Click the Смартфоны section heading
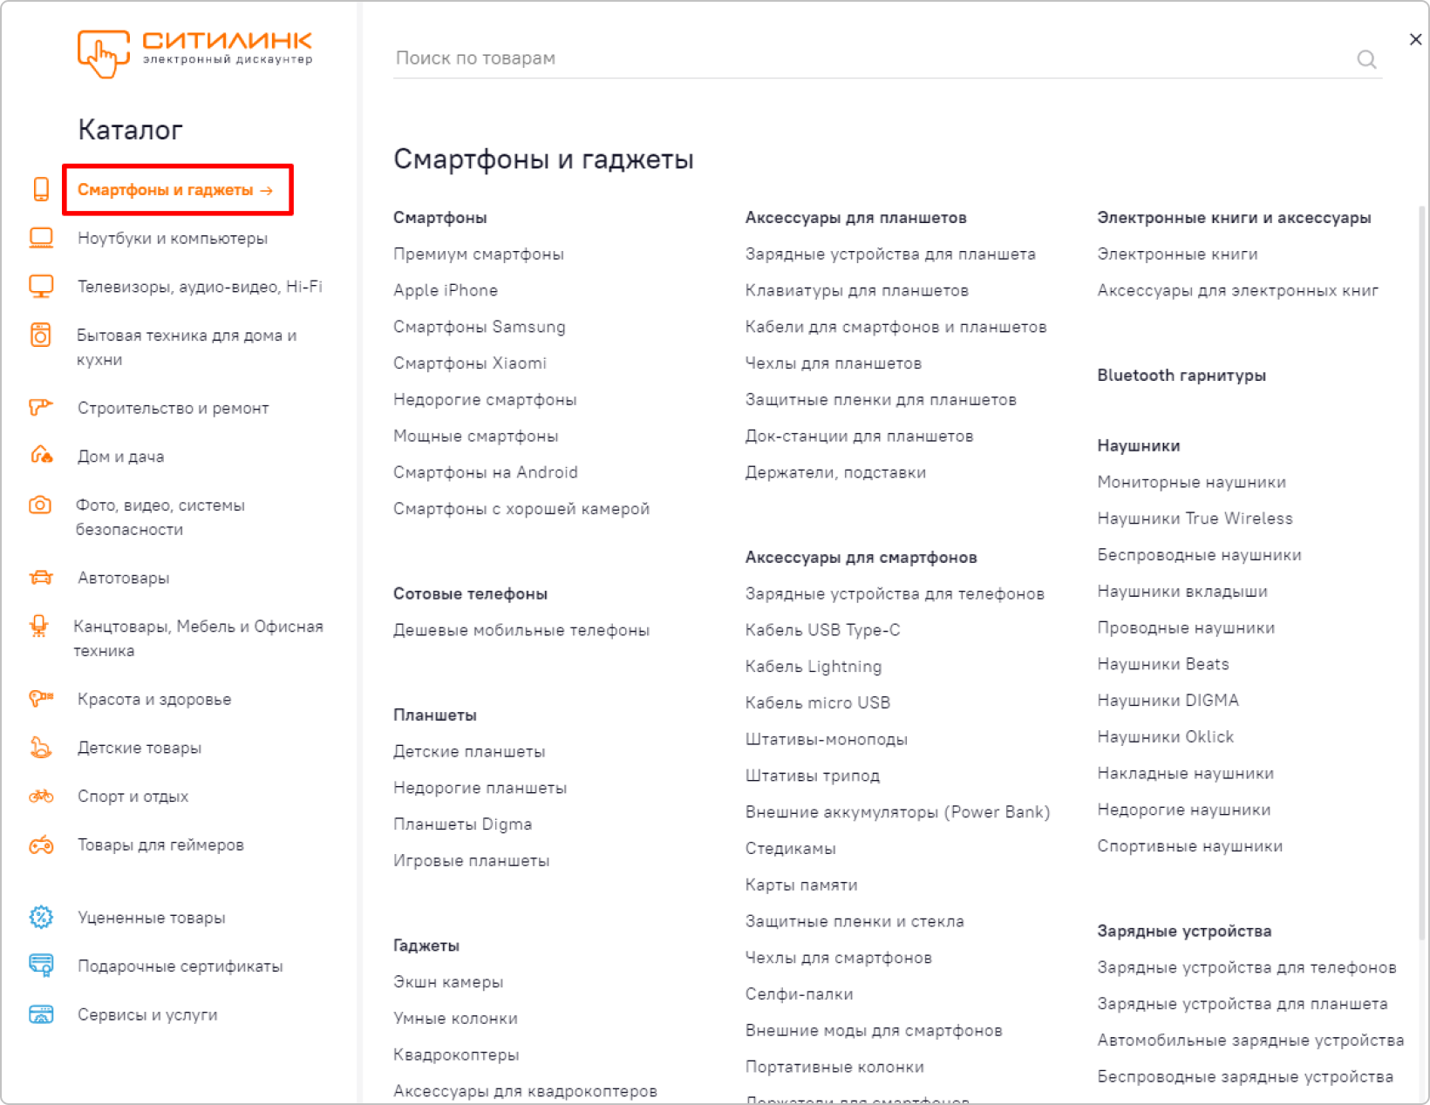Screen dimensions: 1430x1105 click(x=440, y=218)
